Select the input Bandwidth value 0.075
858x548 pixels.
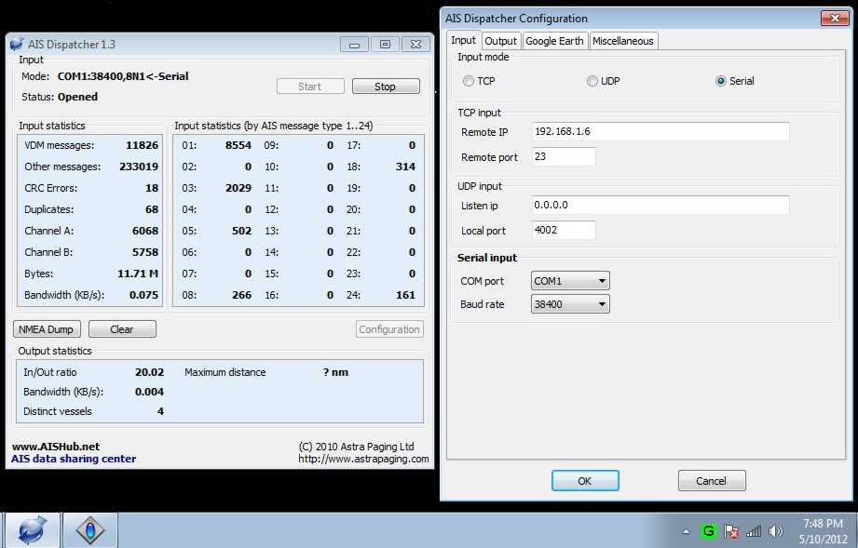(143, 295)
